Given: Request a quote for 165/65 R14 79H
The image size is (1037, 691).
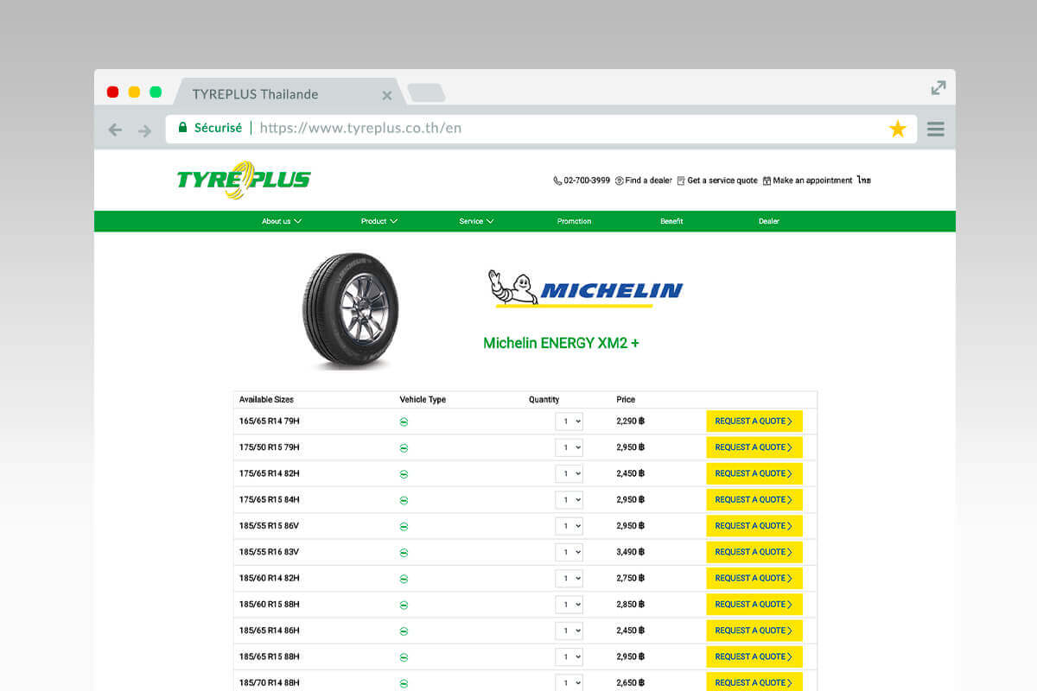Looking at the screenshot, I should [754, 422].
